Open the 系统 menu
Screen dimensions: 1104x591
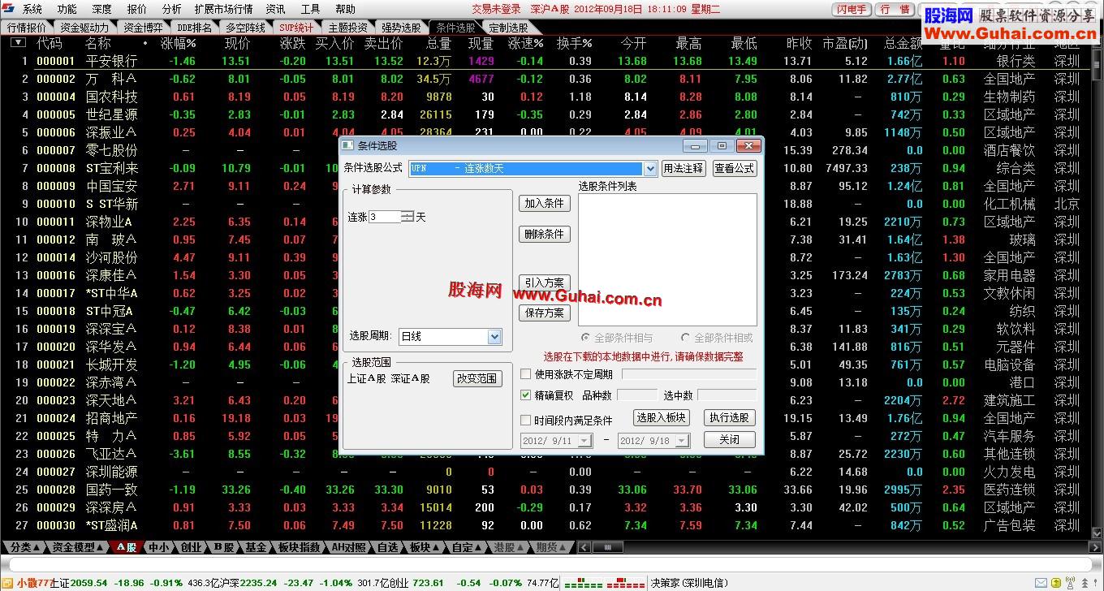coord(32,9)
